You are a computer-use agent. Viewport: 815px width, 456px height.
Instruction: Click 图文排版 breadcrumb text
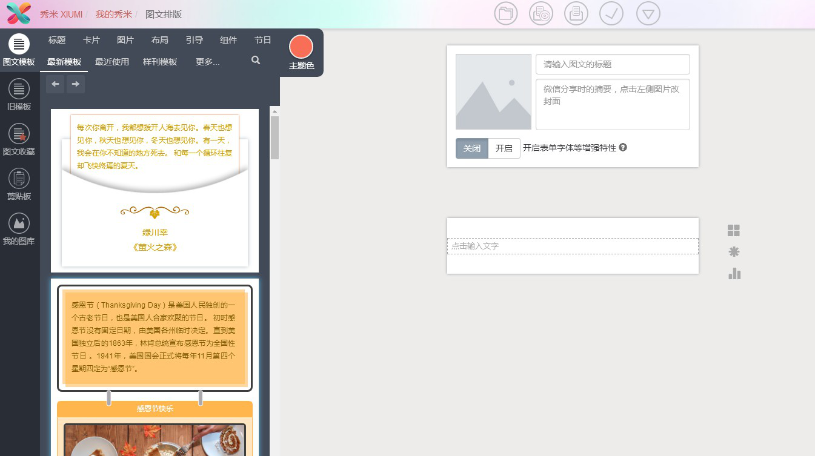click(x=164, y=14)
